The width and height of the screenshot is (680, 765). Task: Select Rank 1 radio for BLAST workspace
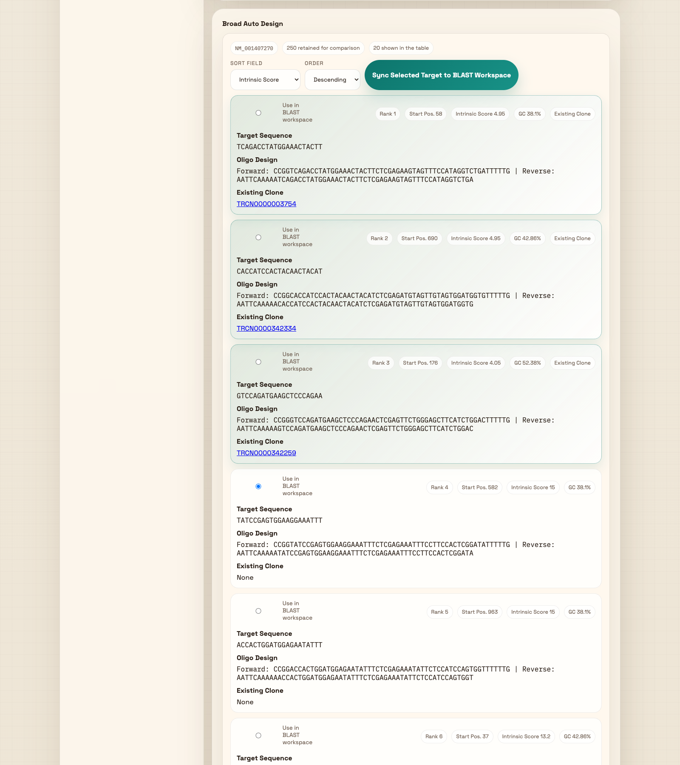pos(258,113)
